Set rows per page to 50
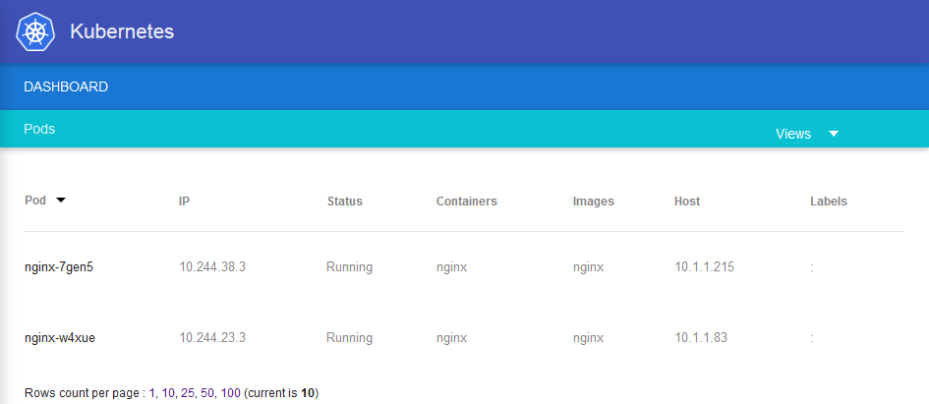The width and height of the screenshot is (929, 404). [207, 393]
